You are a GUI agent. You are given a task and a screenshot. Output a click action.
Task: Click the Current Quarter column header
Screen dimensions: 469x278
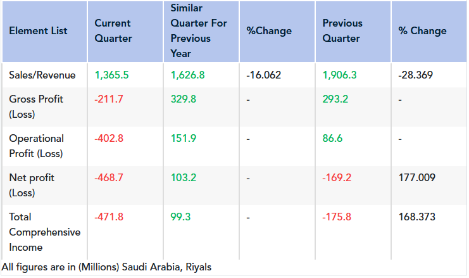pos(113,31)
